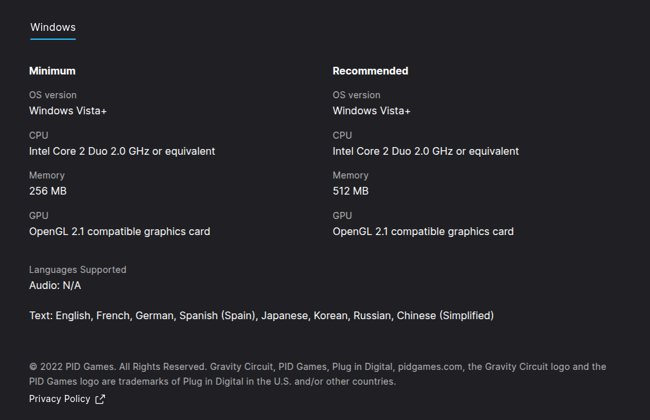Click the OS version label under Minimum
The image size is (650, 420).
tap(52, 95)
